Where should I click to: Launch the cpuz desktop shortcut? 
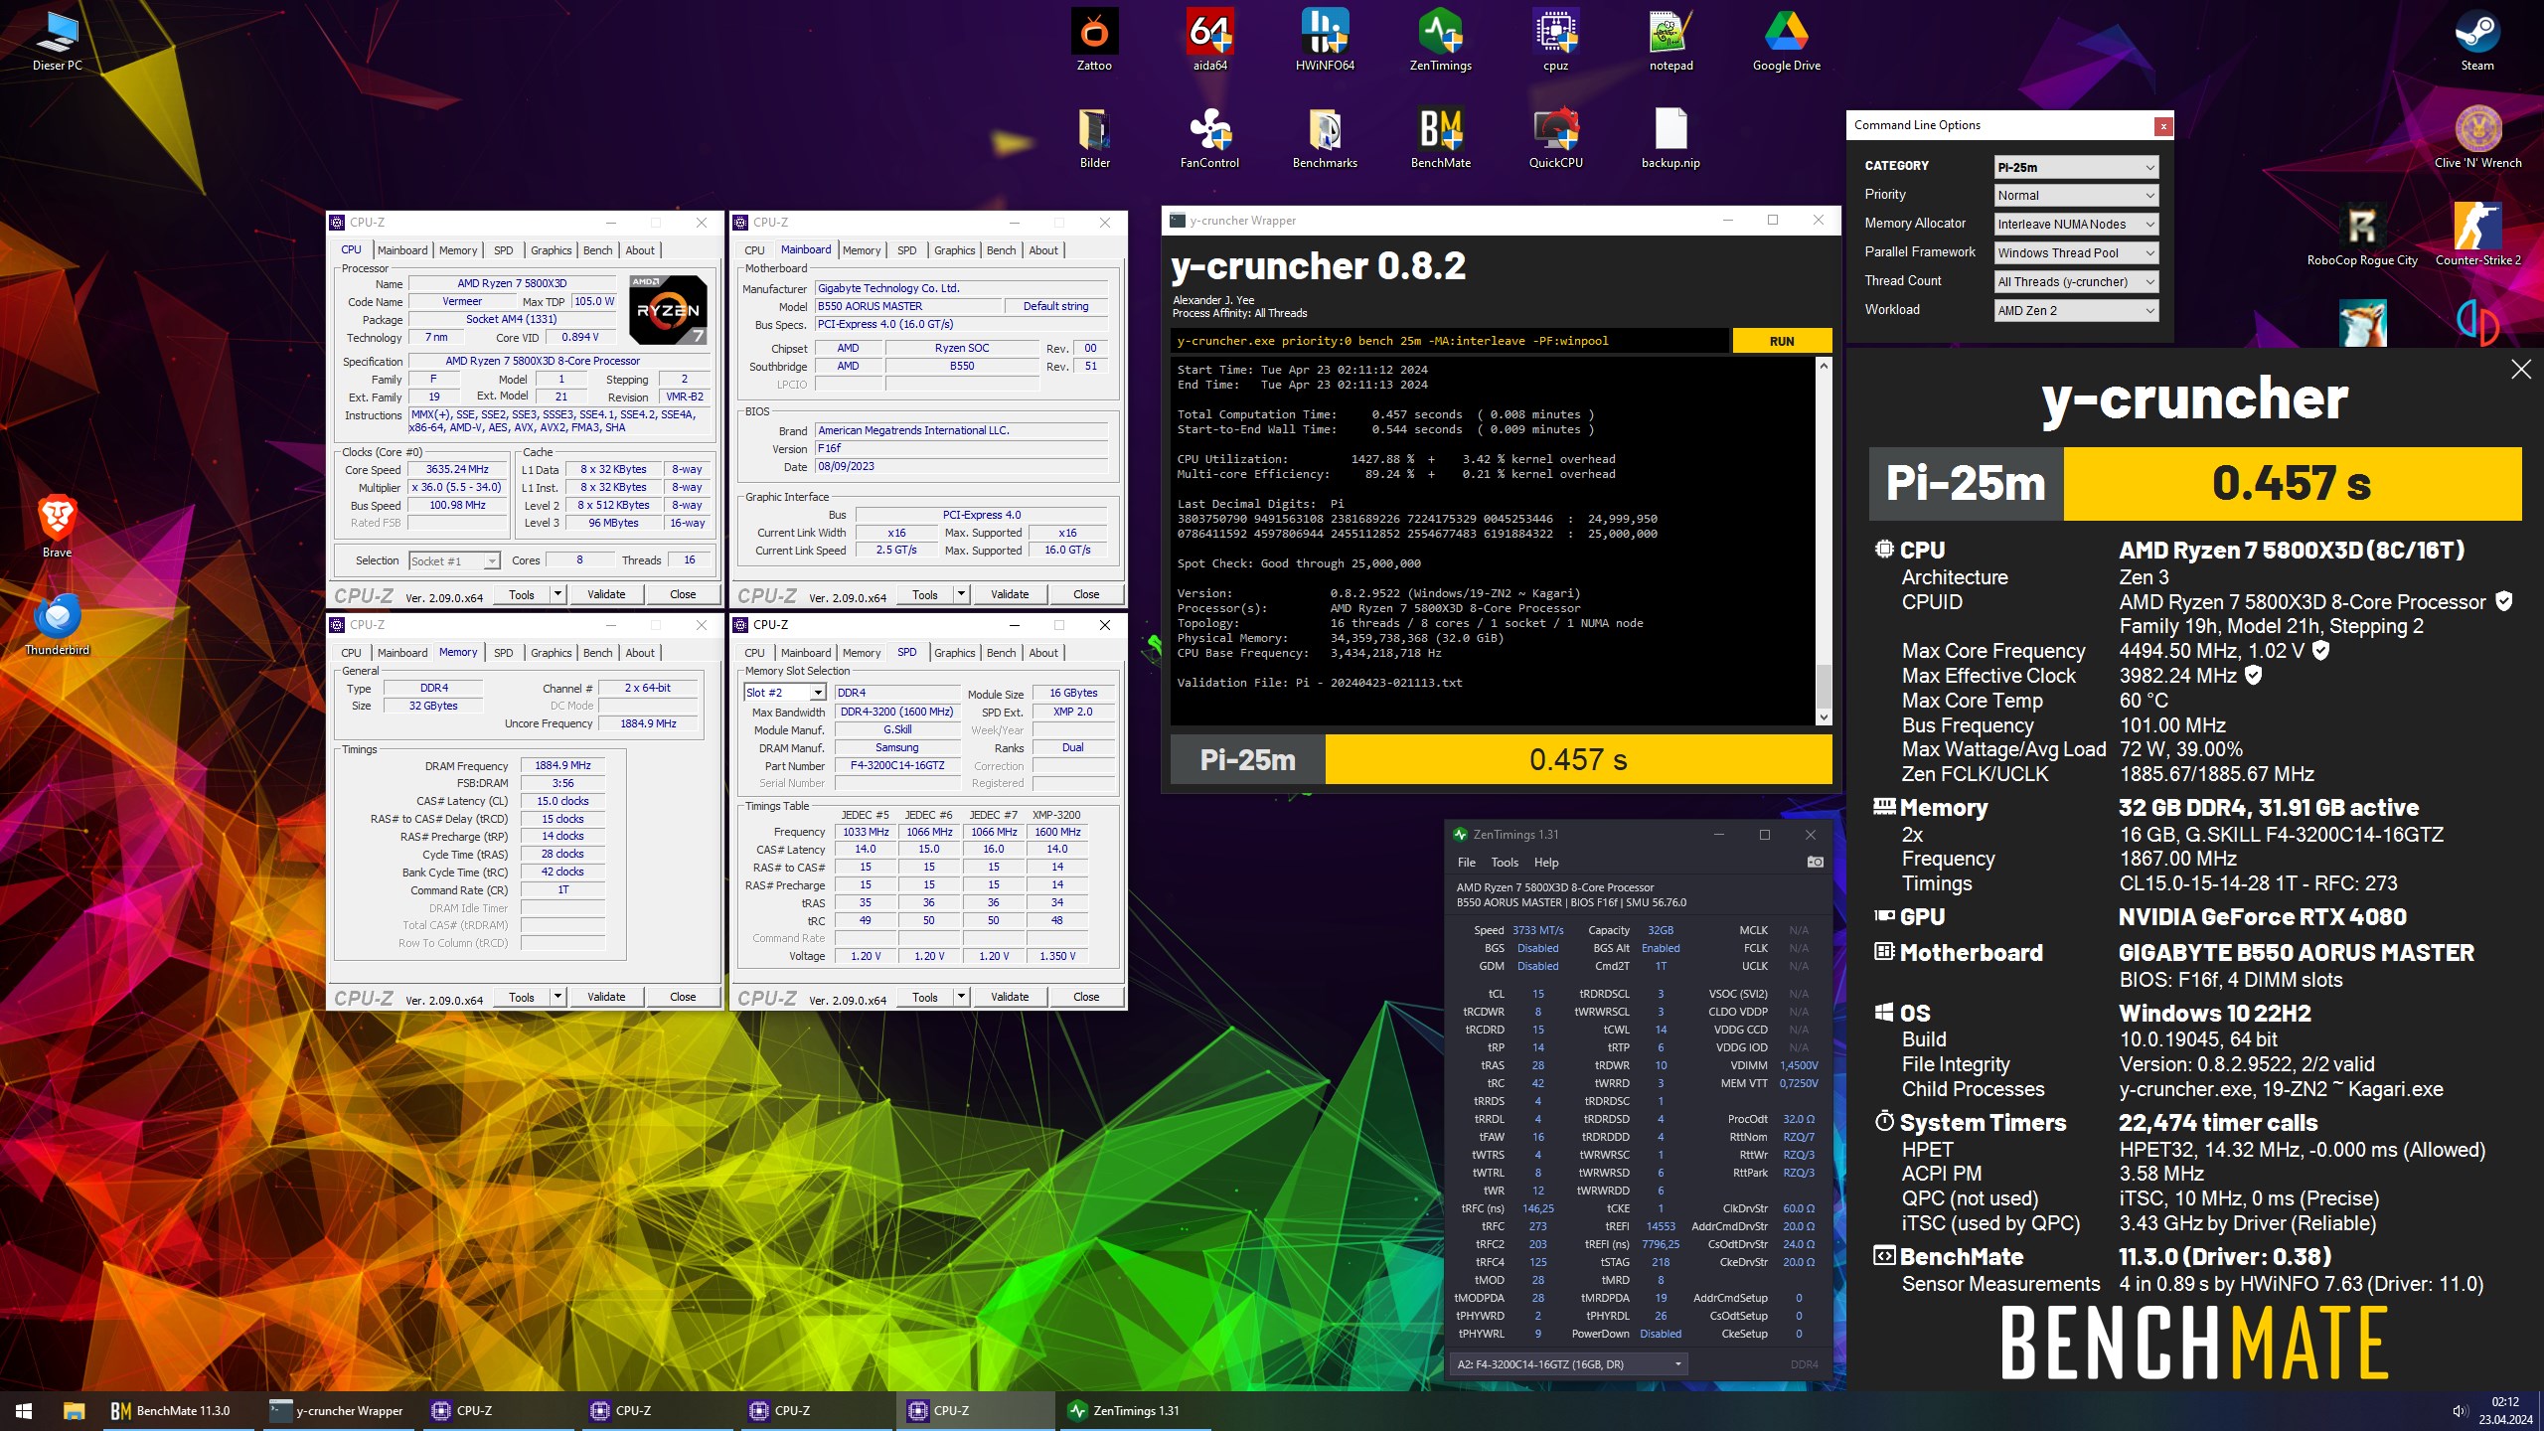1555,40
